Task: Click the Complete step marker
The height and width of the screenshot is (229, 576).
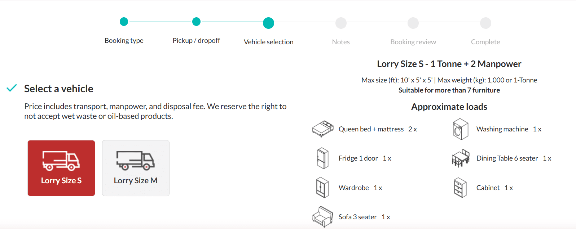Action: (x=485, y=23)
